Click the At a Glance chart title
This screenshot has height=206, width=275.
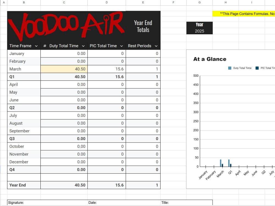click(x=210, y=59)
